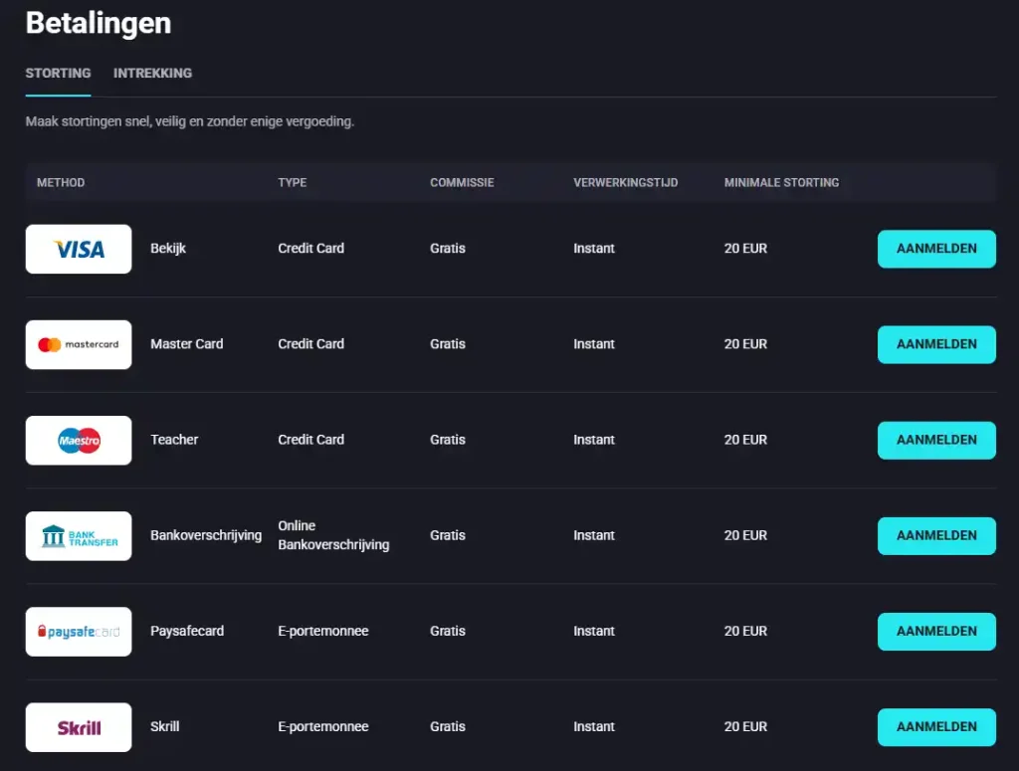
Task: Click Aanmelden in Paysafecard row
Action: [936, 632]
